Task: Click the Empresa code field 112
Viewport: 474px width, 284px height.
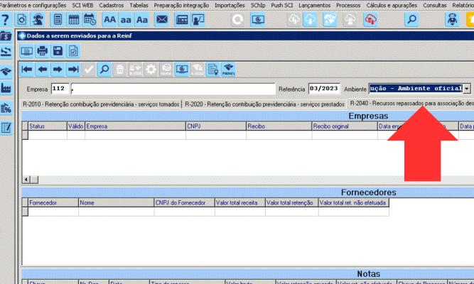Action: click(60, 89)
